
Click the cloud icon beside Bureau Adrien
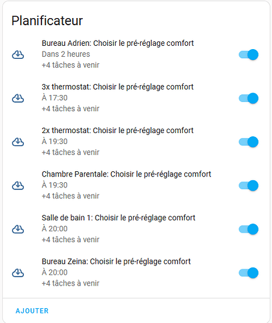pos(18,54)
